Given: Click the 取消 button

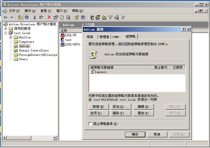Looking at the screenshot, I should pos(157,134).
